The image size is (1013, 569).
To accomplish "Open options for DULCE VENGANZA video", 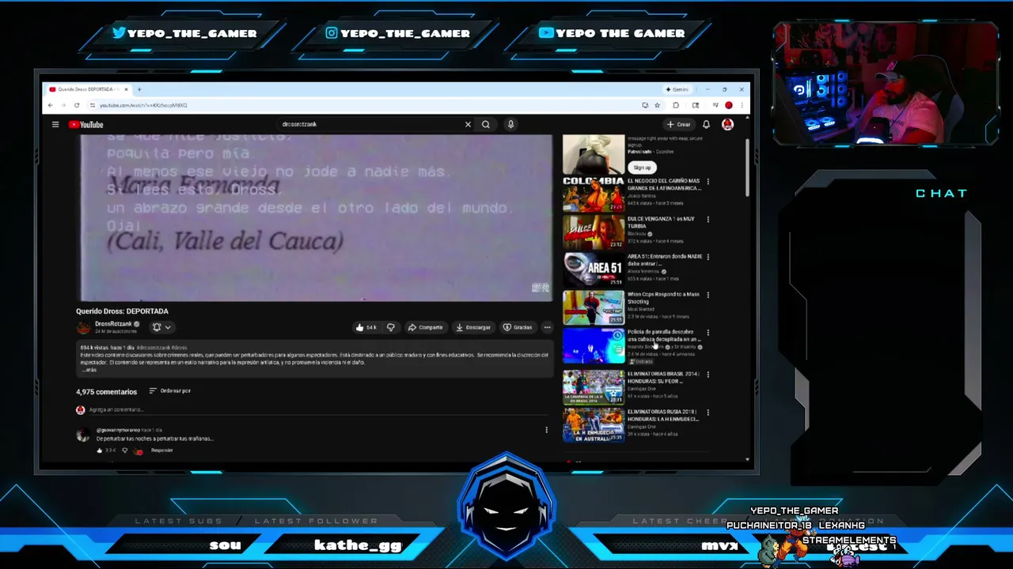I will (x=708, y=220).
